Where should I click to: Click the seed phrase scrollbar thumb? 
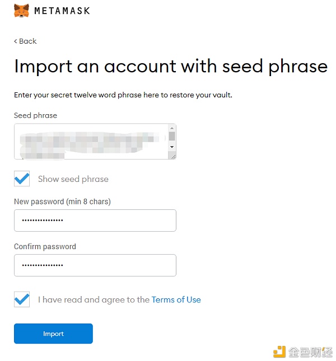(172, 136)
